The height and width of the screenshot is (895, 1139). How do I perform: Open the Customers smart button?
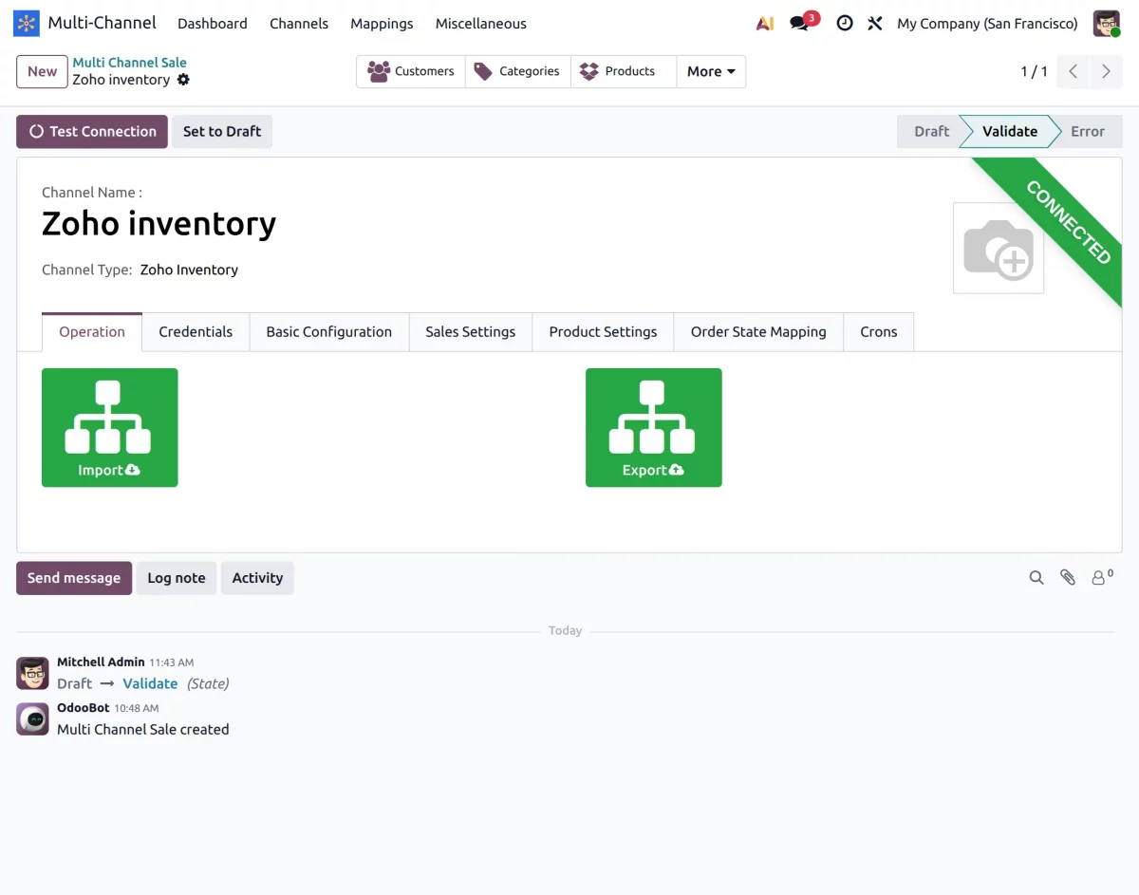tap(411, 71)
